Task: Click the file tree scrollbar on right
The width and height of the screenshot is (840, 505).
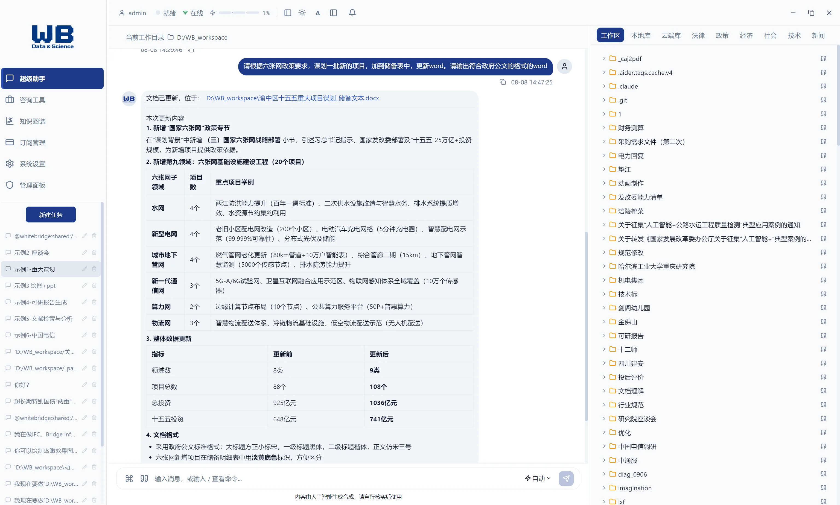Action: (x=838, y=95)
